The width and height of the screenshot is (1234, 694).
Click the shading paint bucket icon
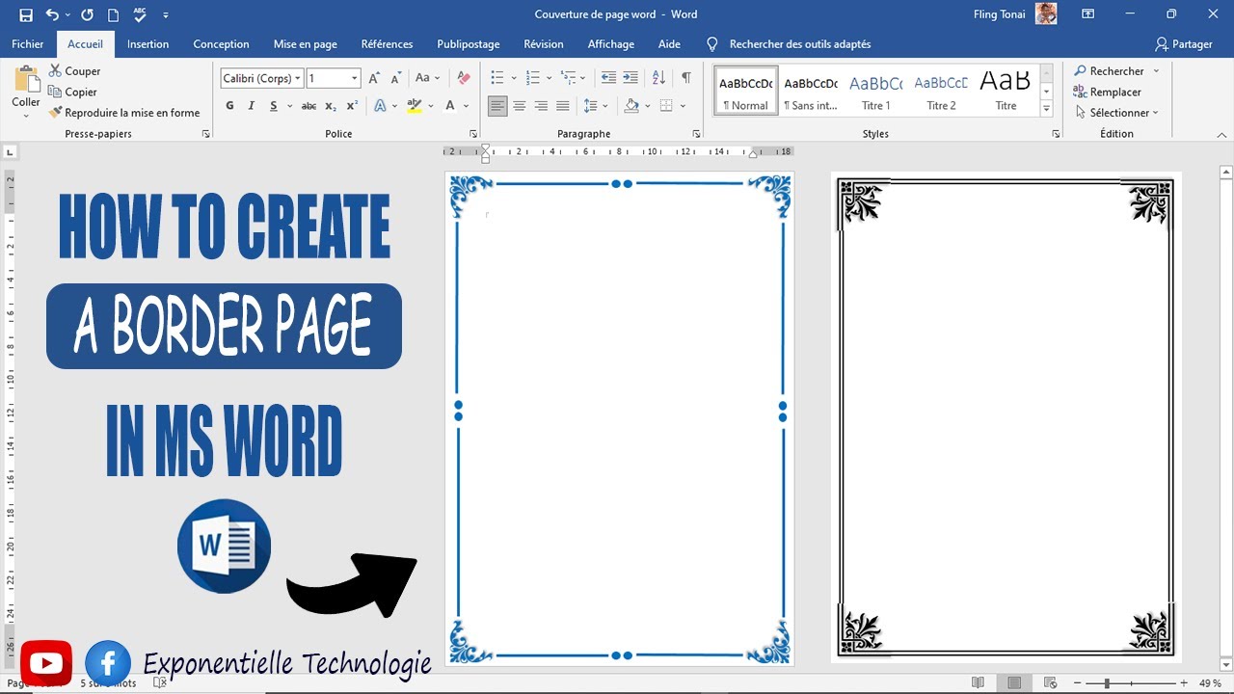pos(631,106)
